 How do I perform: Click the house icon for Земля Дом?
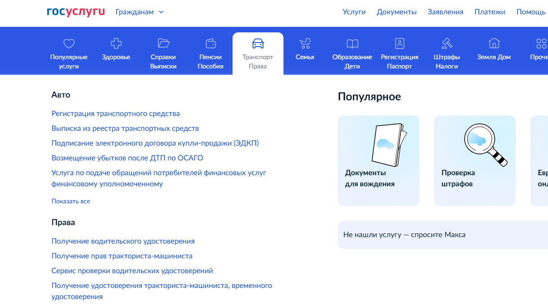point(494,43)
